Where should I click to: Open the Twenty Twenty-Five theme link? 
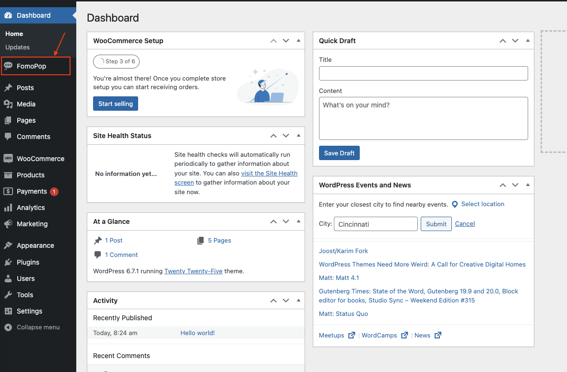click(x=193, y=271)
